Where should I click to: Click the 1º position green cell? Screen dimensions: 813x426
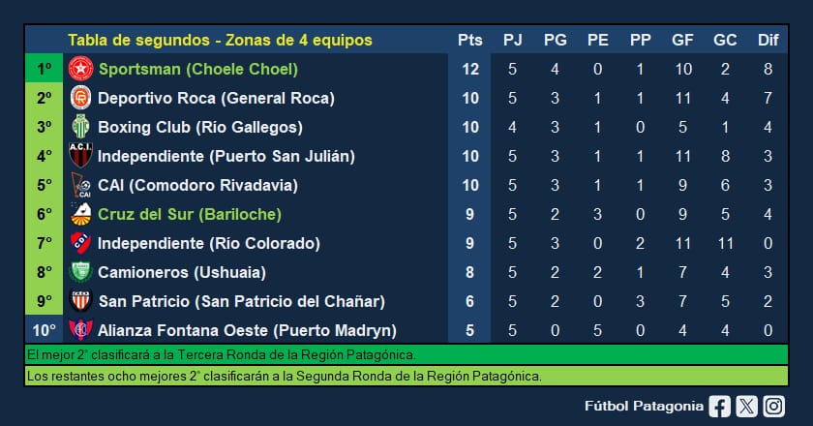click(x=45, y=69)
